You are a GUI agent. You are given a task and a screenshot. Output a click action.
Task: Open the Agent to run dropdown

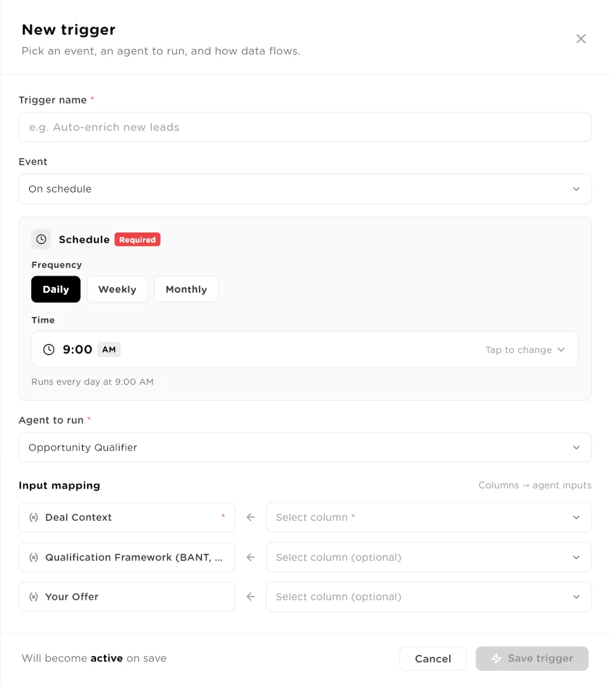pos(305,448)
